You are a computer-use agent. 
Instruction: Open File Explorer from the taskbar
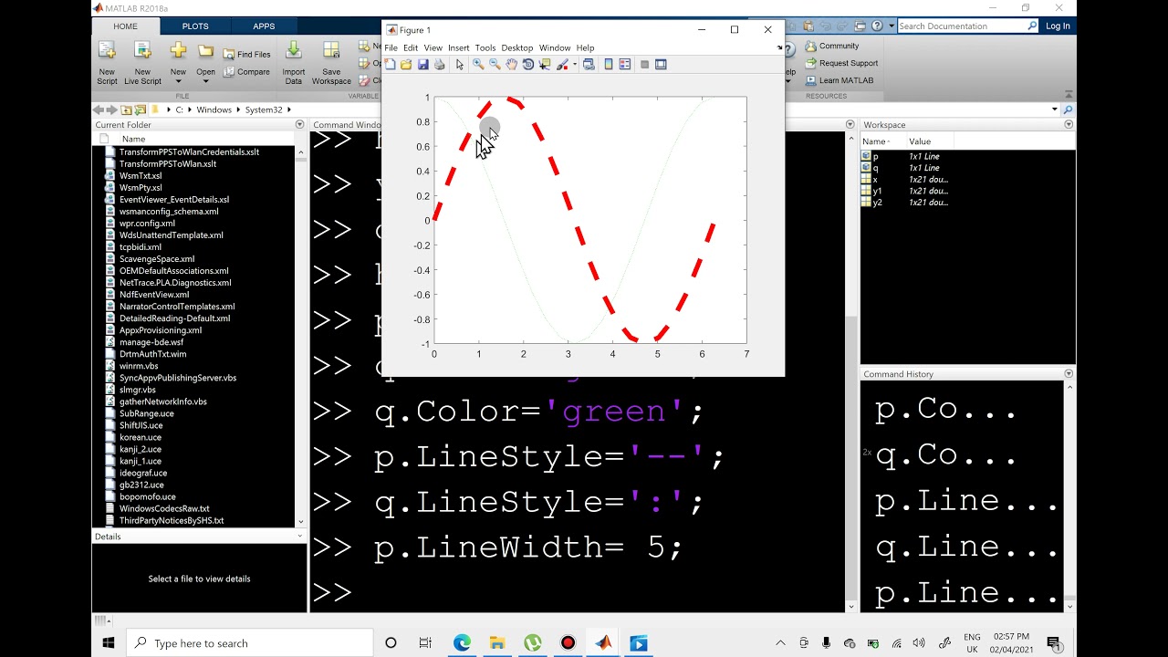pyautogui.click(x=496, y=643)
